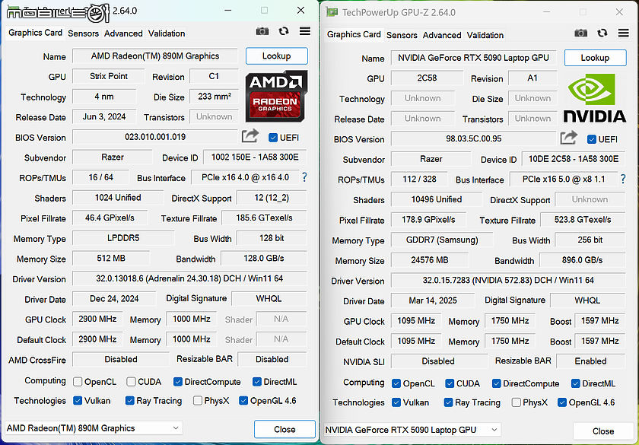This screenshot has width=639, height=445.
Task: Toggle PhysX checkbox in NVIDIA window
Action: [517, 402]
